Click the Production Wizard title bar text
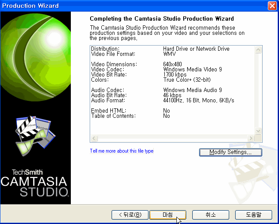 tap(30, 6)
